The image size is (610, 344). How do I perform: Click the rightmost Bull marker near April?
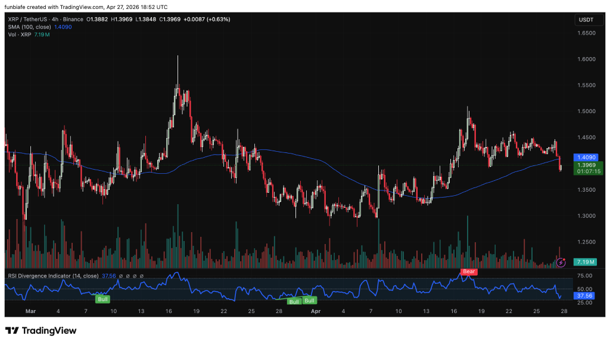coord(310,301)
